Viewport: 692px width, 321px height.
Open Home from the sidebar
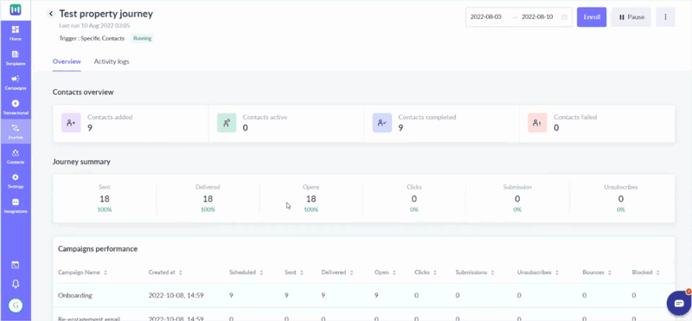point(15,33)
